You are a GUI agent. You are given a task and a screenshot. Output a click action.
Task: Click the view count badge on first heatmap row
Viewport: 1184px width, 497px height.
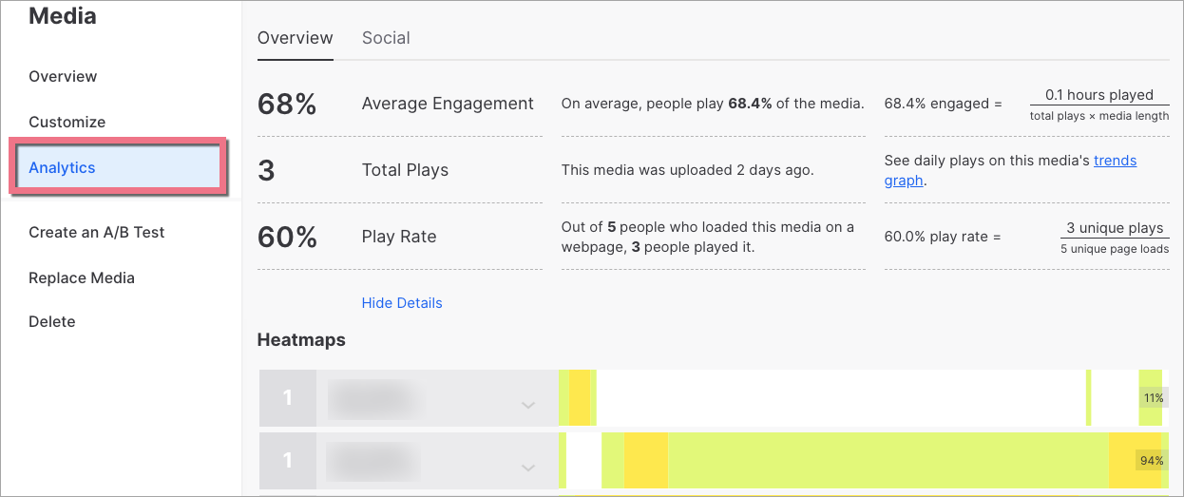(x=287, y=398)
